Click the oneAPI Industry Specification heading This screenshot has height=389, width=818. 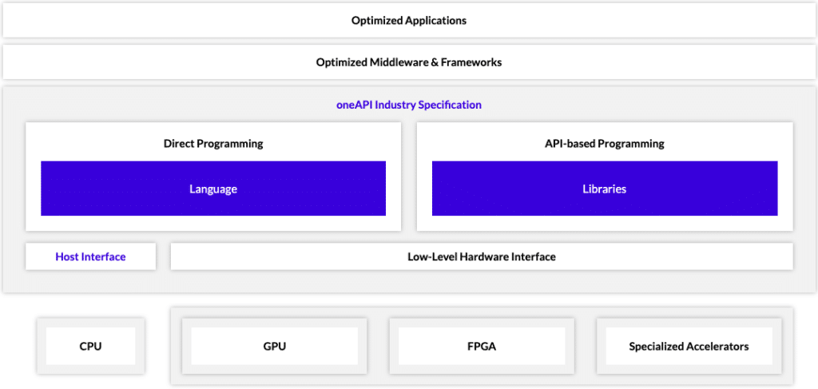(x=408, y=105)
